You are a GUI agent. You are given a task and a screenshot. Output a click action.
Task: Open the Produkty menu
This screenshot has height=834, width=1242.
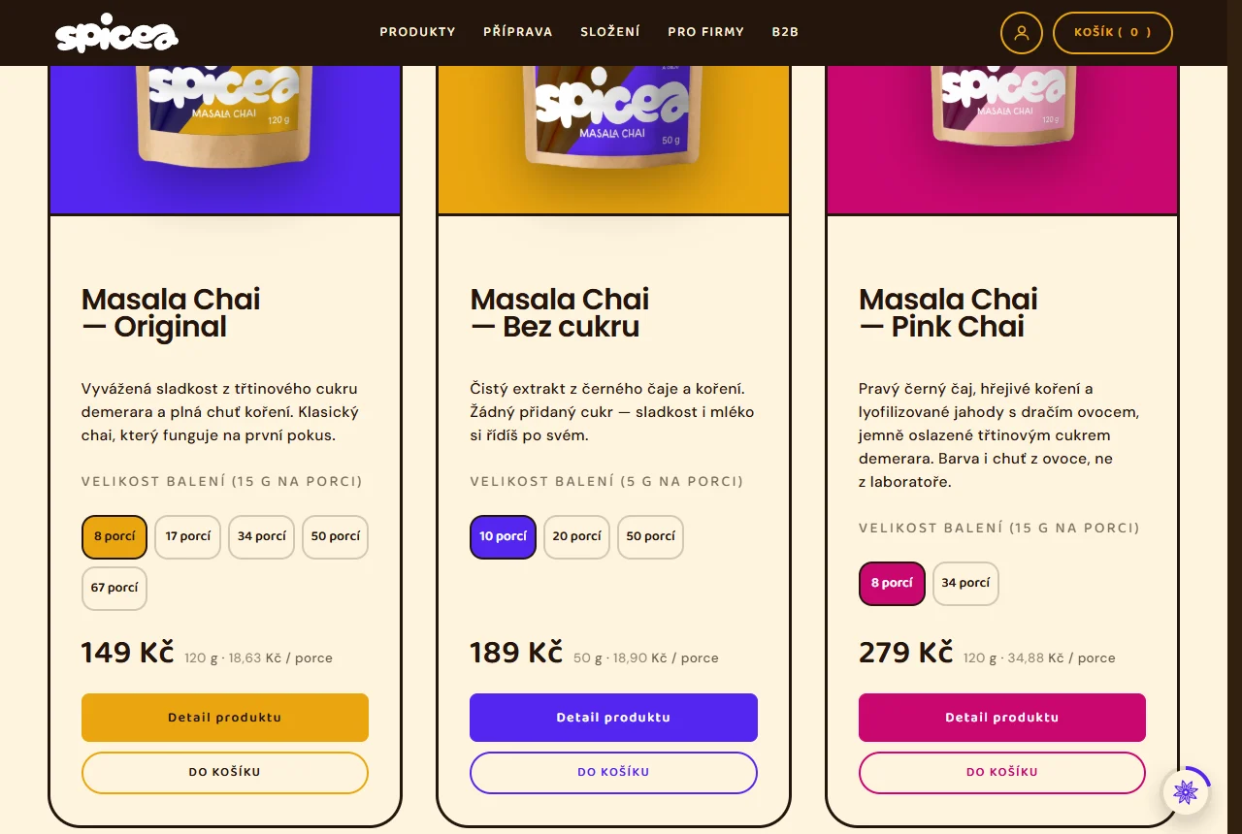417,32
